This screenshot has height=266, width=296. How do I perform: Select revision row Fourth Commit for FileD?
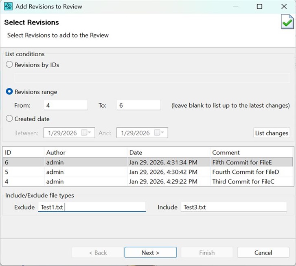[x=148, y=172]
